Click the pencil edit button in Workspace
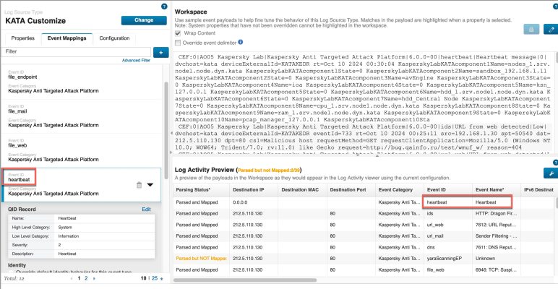This screenshot has width=558, height=289. [551, 29]
